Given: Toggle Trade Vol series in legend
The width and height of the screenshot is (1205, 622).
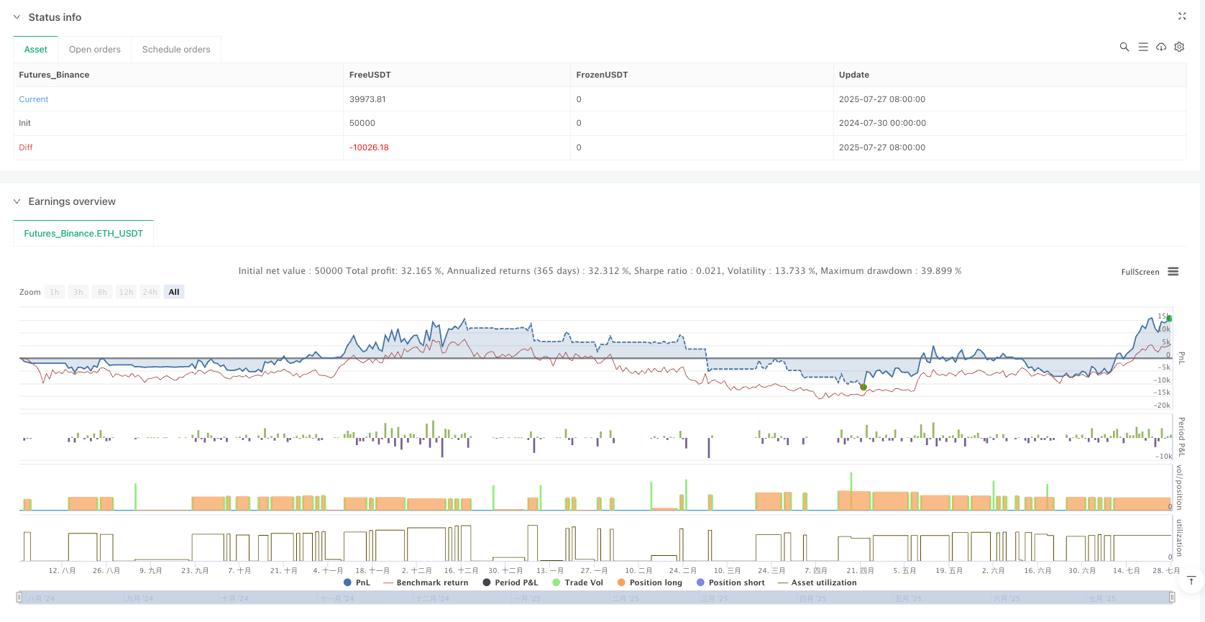Looking at the screenshot, I should (578, 582).
